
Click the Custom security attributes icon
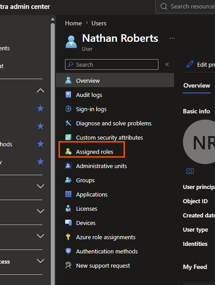coord(68,137)
